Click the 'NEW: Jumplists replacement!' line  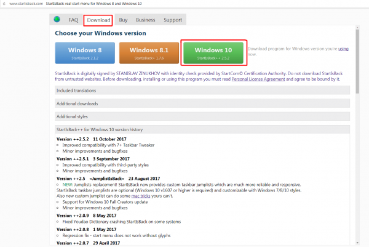[x=181, y=185]
